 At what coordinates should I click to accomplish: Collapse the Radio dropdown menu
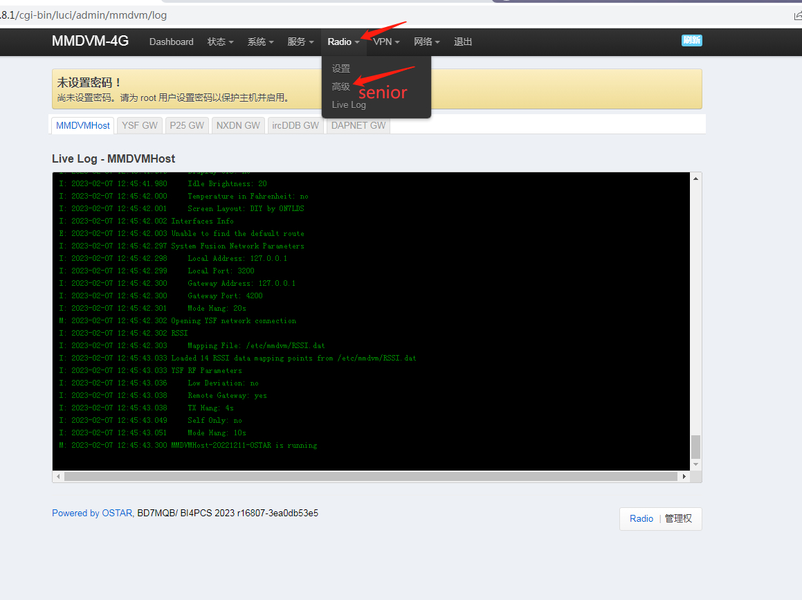[x=343, y=42]
